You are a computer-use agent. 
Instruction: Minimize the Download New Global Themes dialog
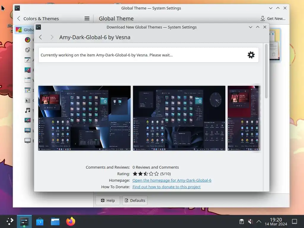point(251,27)
